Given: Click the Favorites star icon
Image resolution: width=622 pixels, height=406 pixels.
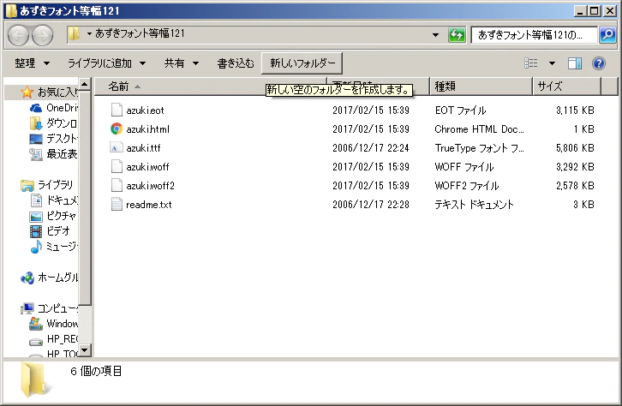Looking at the screenshot, I should (27, 92).
